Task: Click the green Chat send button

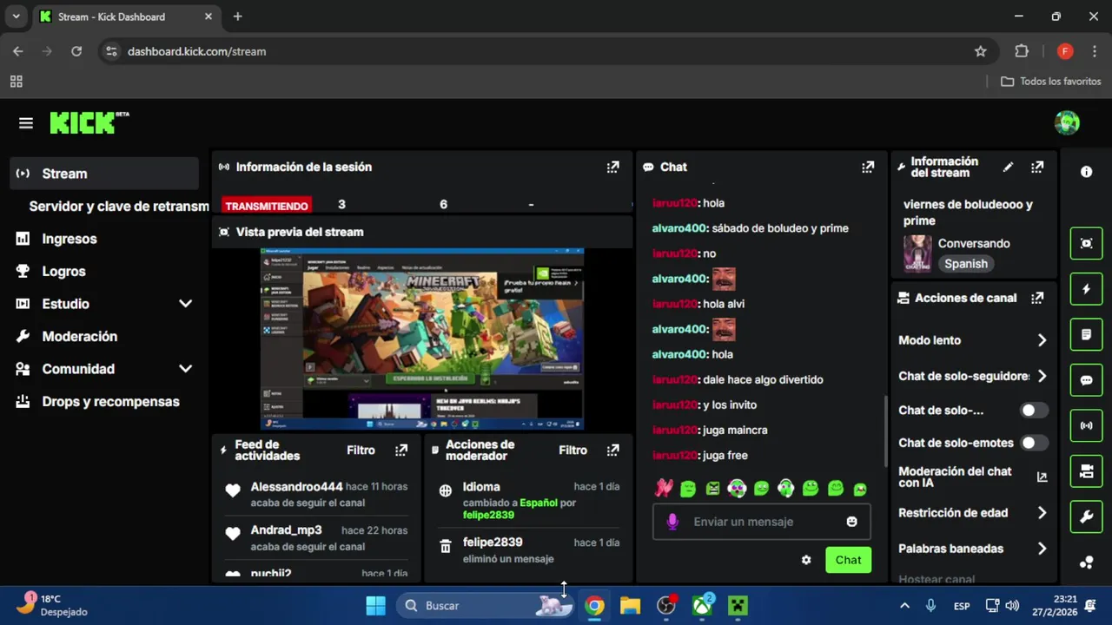Action: 848,560
